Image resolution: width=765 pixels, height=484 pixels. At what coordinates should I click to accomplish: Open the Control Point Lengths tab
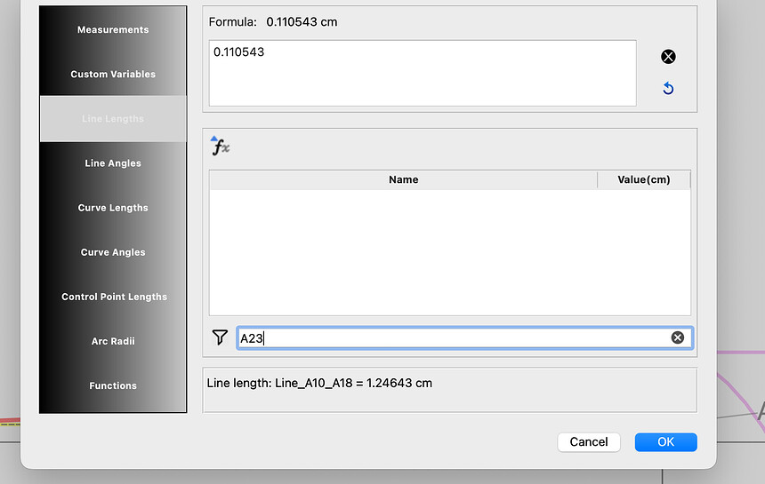tap(113, 297)
